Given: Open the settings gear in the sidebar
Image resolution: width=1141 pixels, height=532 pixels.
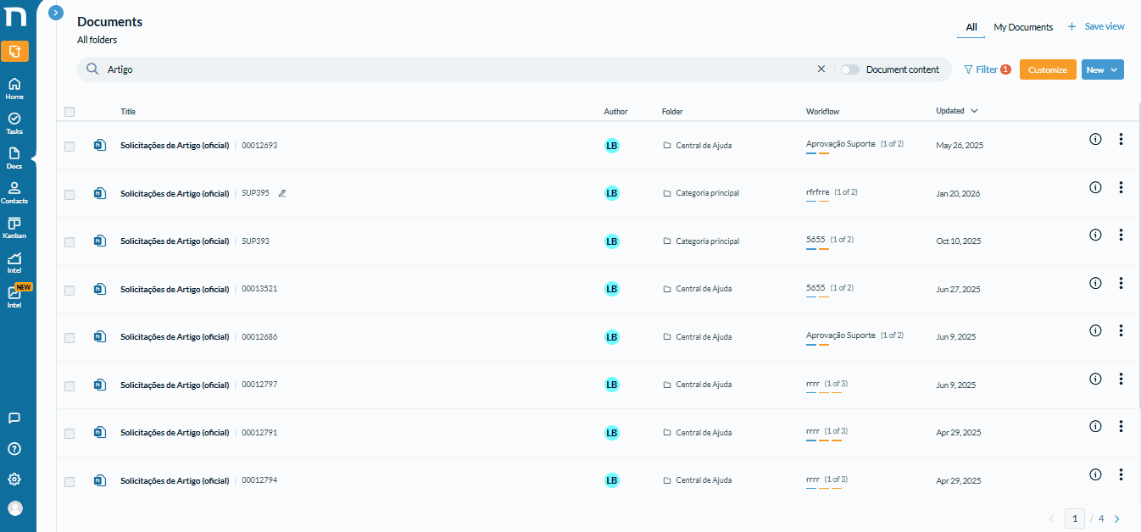Looking at the screenshot, I should (x=14, y=479).
